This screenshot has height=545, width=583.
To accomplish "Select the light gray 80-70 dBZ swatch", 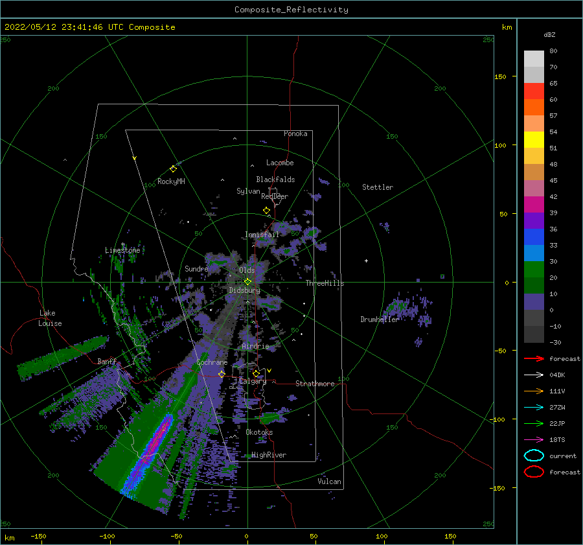I will 534,59.
